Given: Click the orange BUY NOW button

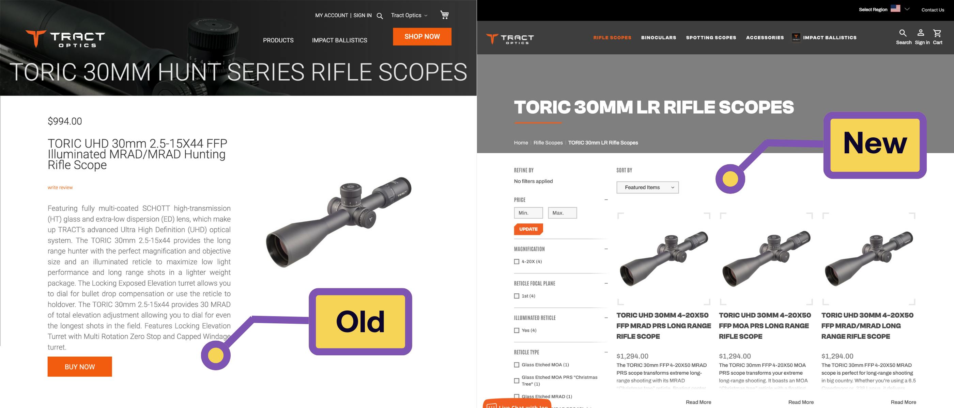Looking at the screenshot, I should [80, 367].
